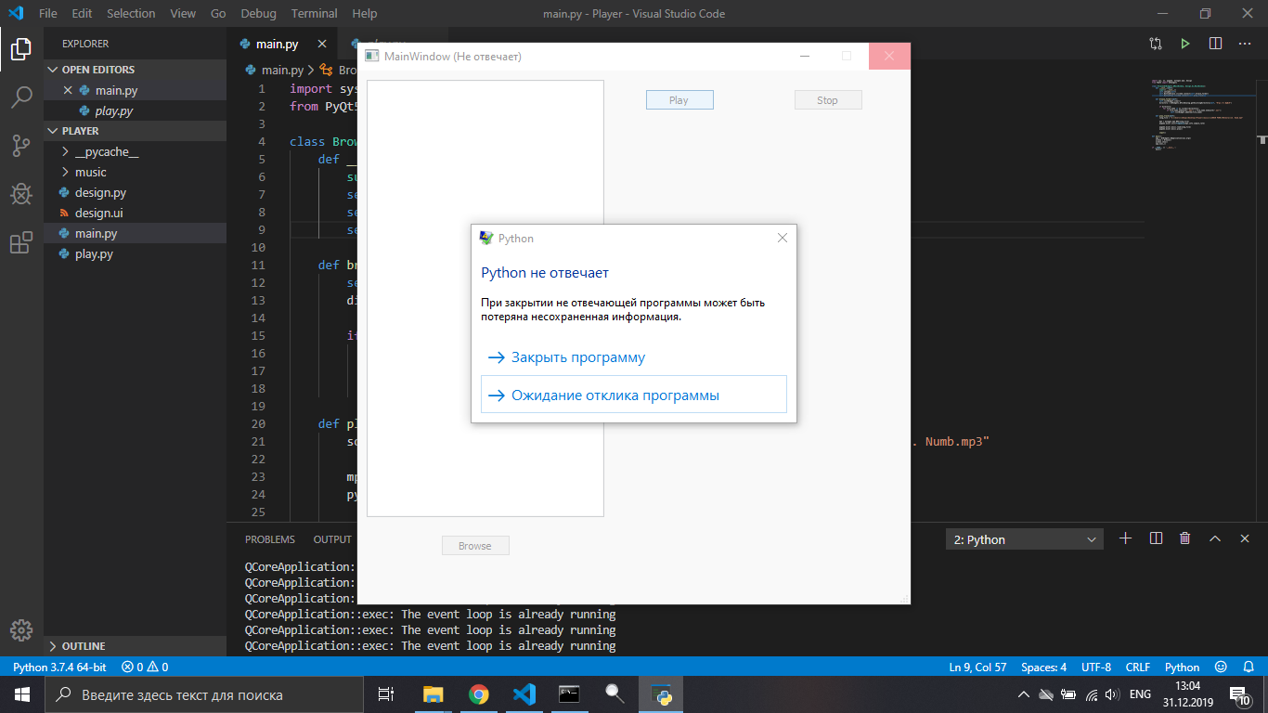Screen dimensions: 1268x713
Task: Switch to Visual Studio Code taskbar icon
Action: tap(524, 694)
